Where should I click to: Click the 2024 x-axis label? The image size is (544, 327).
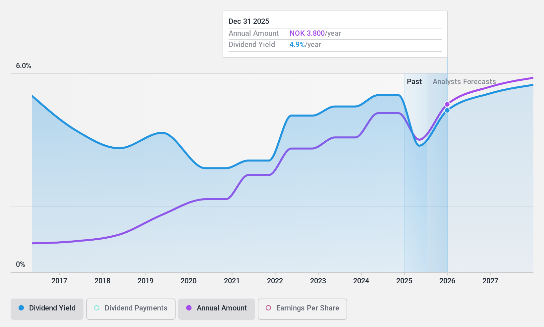tap(361, 281)
